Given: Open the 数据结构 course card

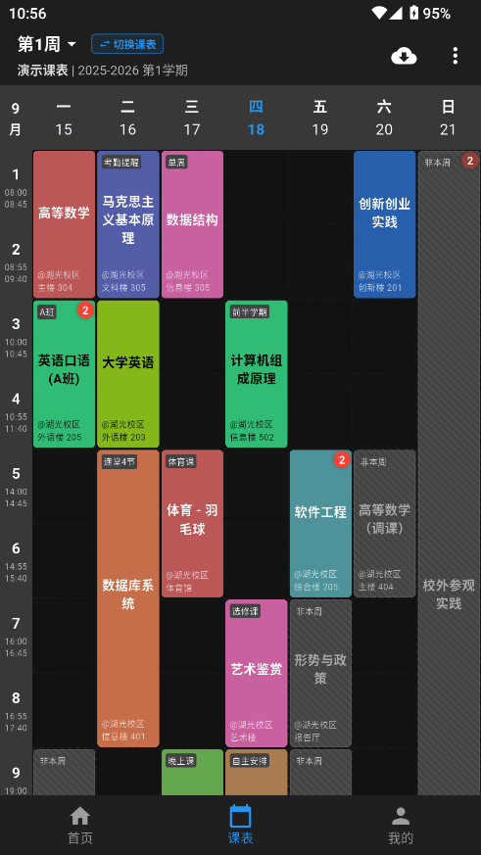Looking at the screenshot, I should tap(192, 224).
